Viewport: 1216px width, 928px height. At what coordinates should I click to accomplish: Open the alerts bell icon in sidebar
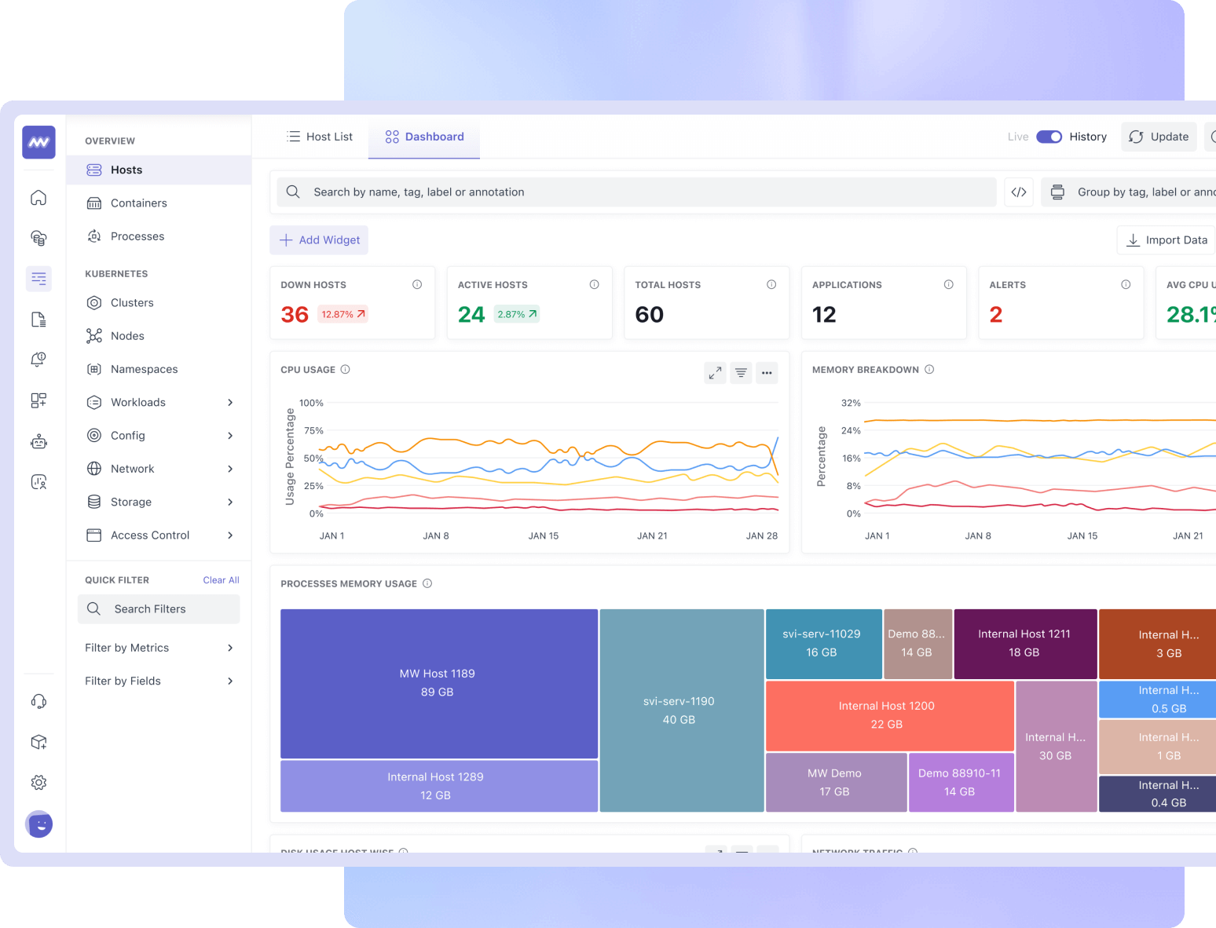pos(38,360)
